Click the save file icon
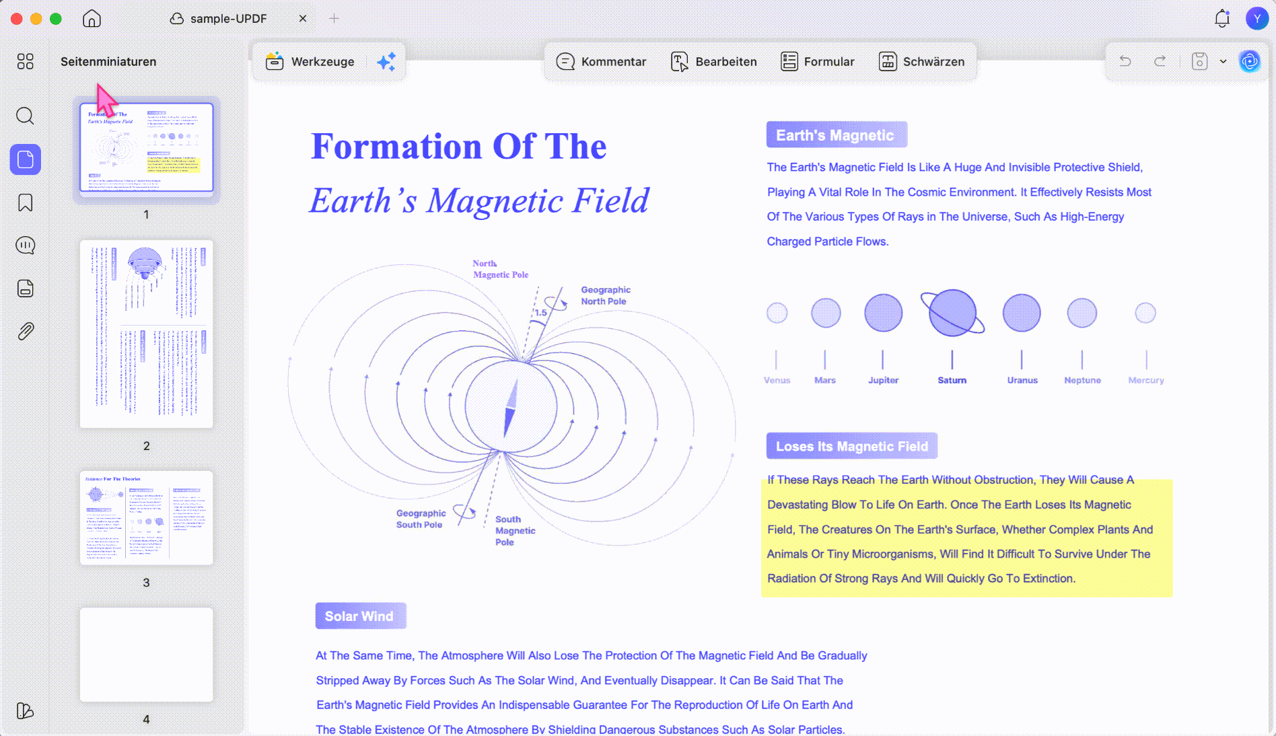This screenshot has height=736, width=1276. 1199,61
